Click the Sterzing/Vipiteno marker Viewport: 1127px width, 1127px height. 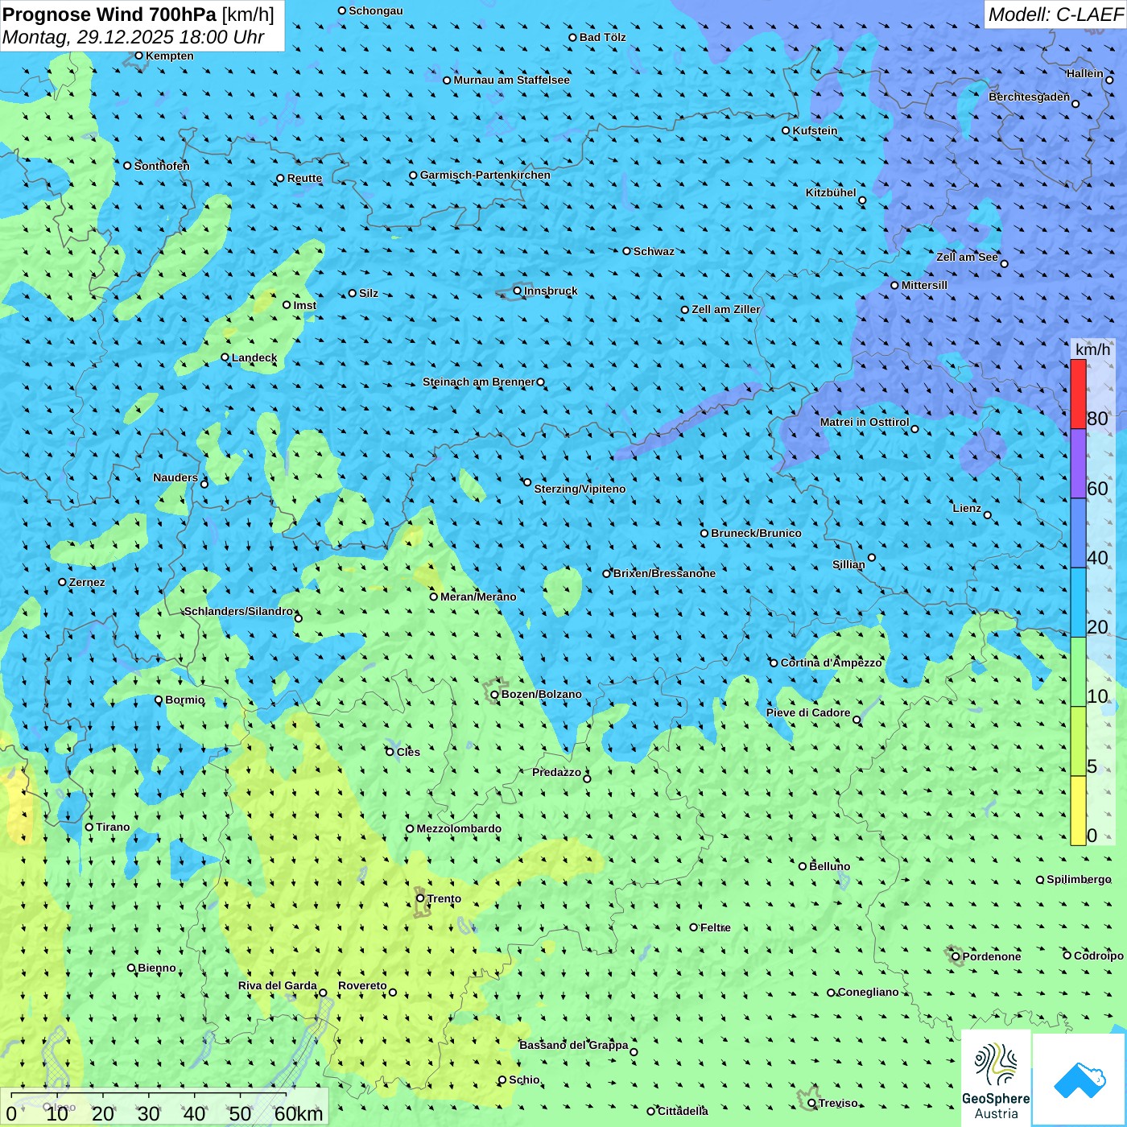click(x=527, y=482)
